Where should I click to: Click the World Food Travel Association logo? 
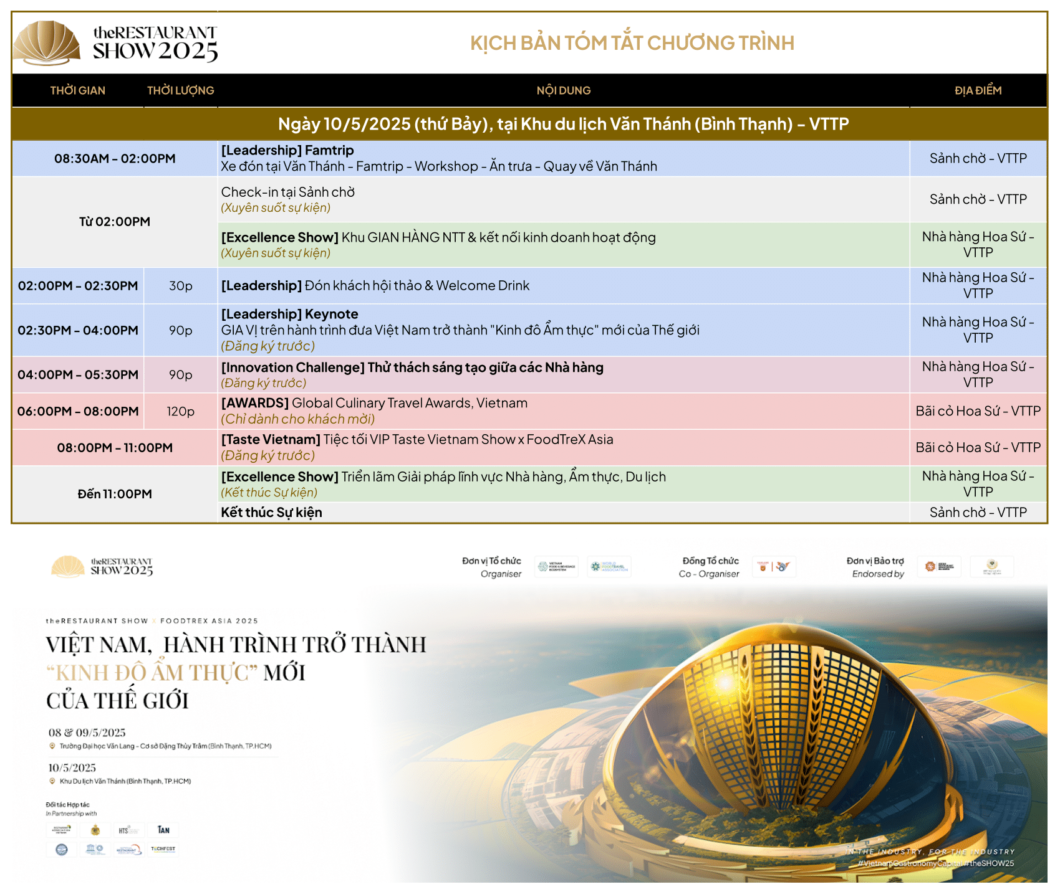pyautogui.click(x=609, y=567)
